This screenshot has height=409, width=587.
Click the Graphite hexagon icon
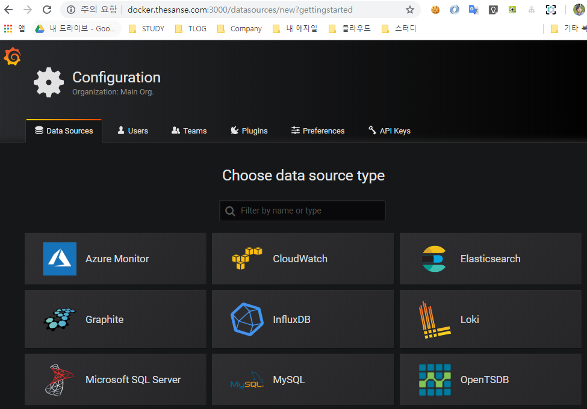(x=60, y=319)
